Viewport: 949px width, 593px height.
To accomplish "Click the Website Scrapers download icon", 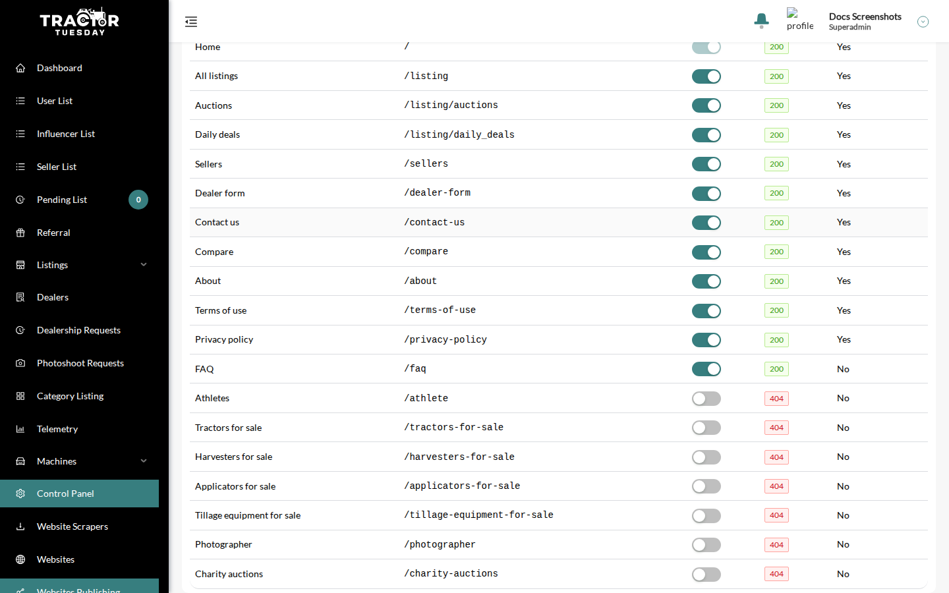I will (20, 526).
